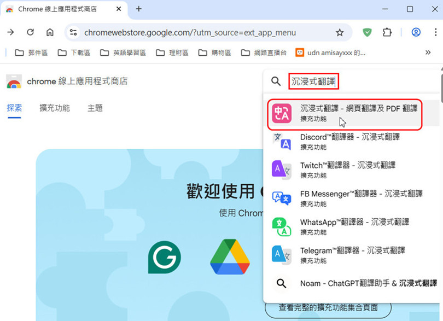
Task: Click the purple Twitch translator icon
Action: [281, 170]
